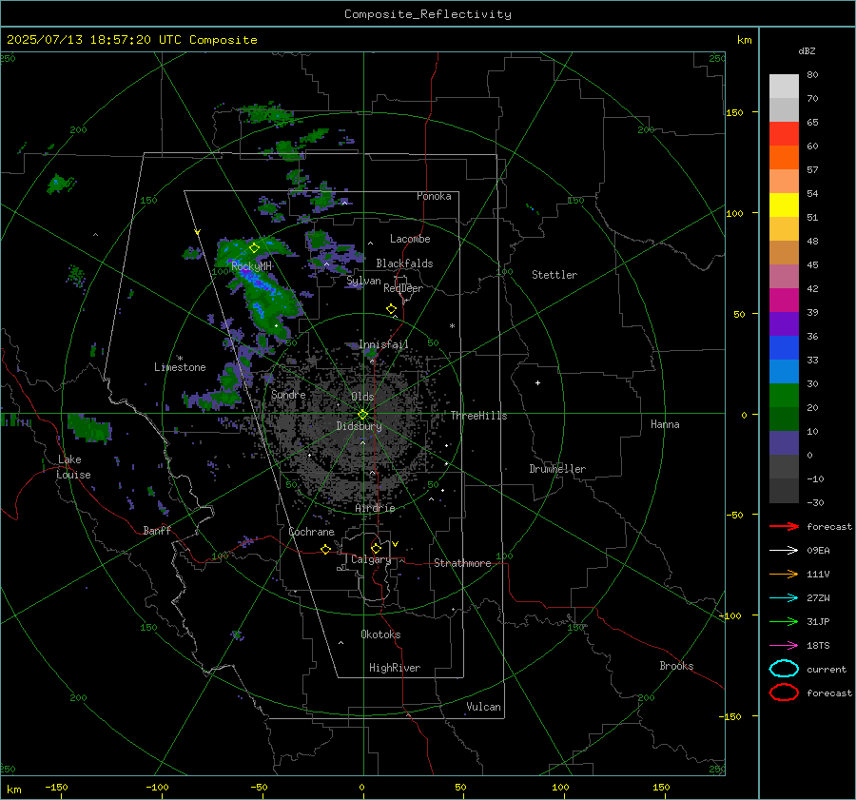This screenshot has width=856, height=800.
Task: Click the Blackfalds town label
Action: (x=404, y=263)
